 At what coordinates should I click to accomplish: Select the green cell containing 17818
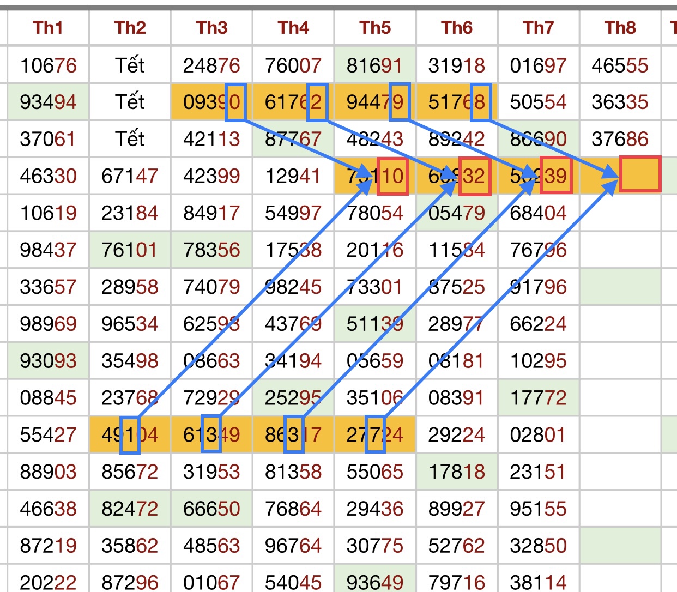tap(457, 472)
